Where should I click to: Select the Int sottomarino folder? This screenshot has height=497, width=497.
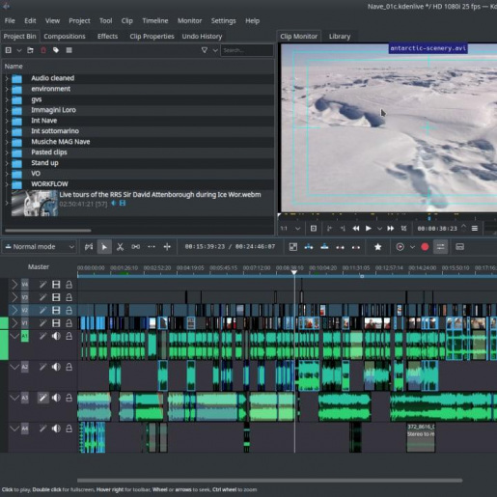coord(55,131)
